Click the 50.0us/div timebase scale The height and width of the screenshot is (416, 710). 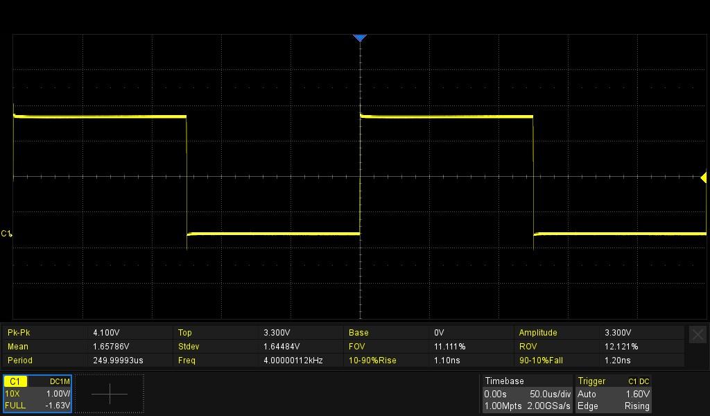point(550,394)
